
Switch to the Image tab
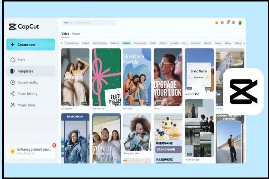click(x=76, y=34)
